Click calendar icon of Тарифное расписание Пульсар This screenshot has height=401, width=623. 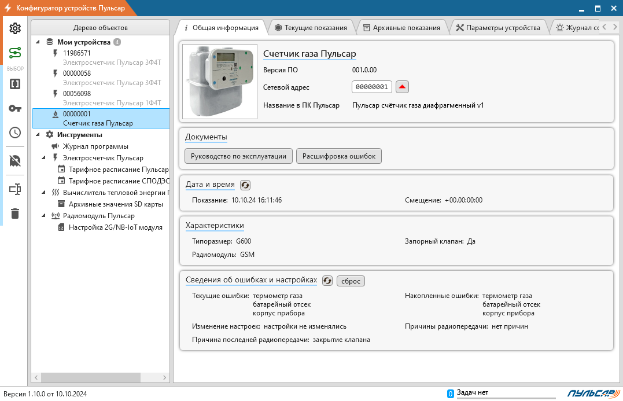tap(61, 169)
